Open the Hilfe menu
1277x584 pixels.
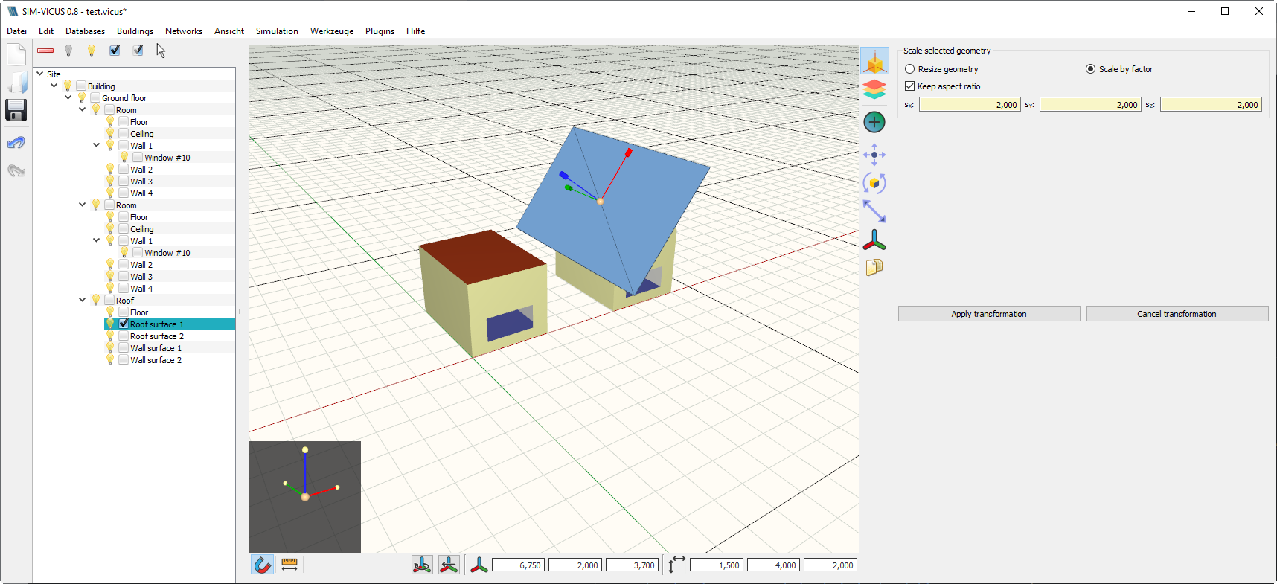tap(415, 31)
